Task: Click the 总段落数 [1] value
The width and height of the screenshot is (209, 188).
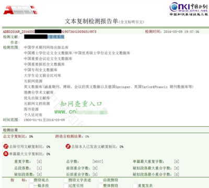Action: (39, 168)
